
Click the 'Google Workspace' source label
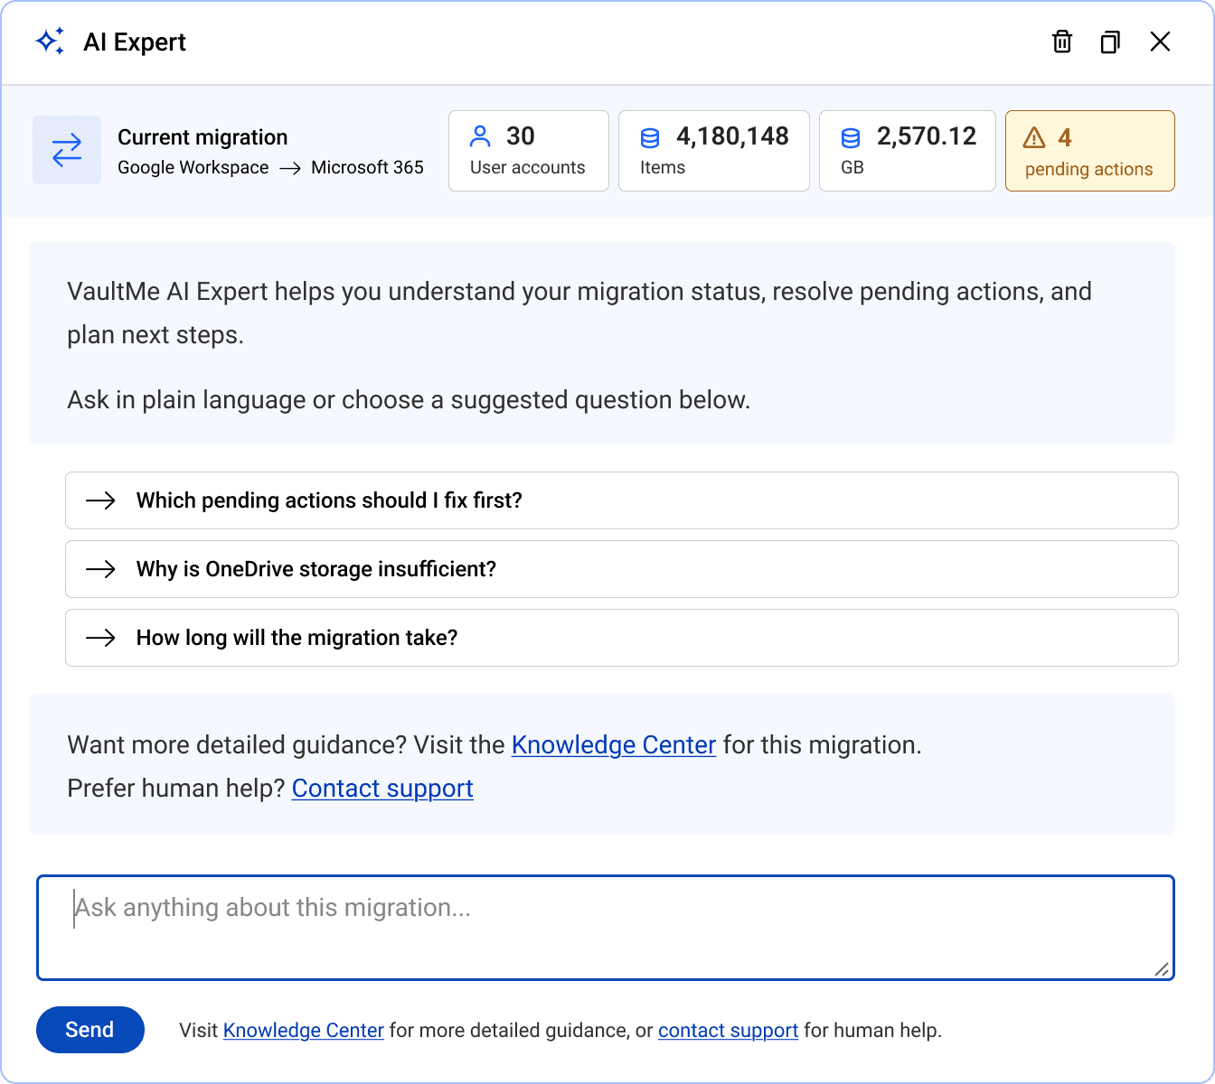[193, 167]
